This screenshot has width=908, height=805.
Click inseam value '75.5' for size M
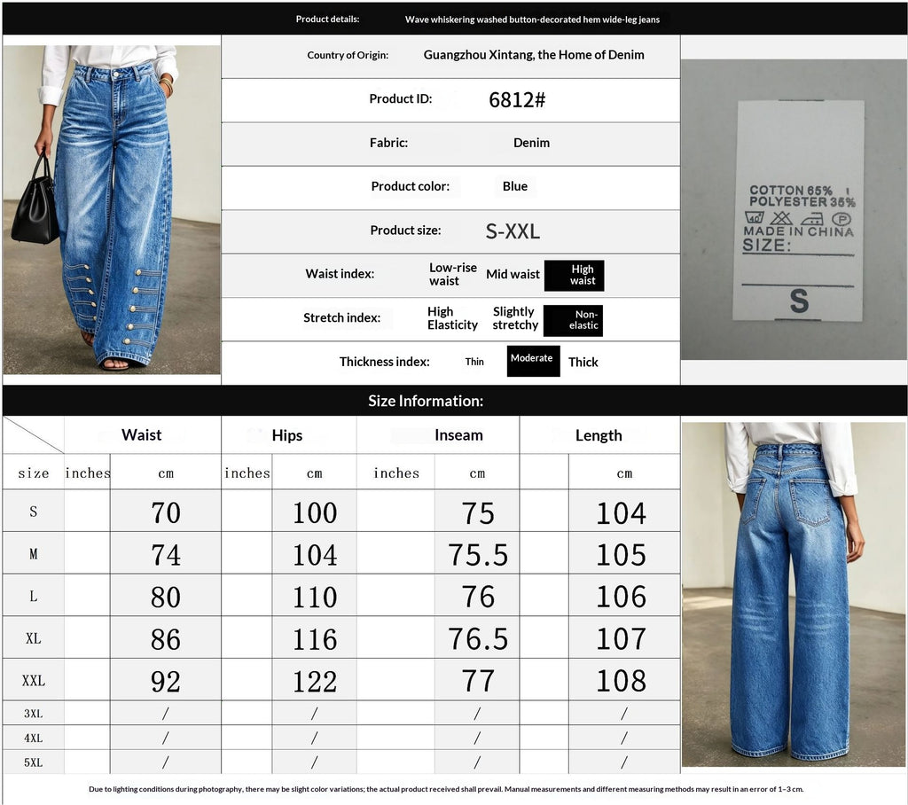pos(478,555)
